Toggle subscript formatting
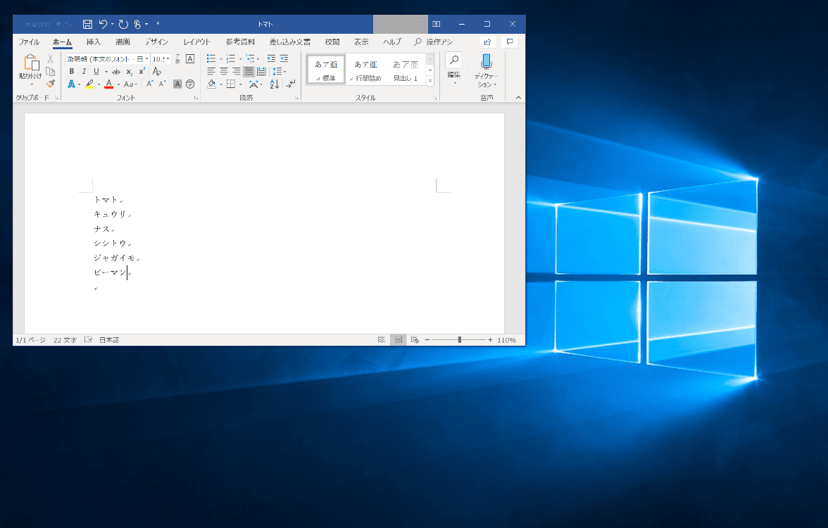Image resolution: width=828 pixels, height=528 pixels. tap(130, 71)
